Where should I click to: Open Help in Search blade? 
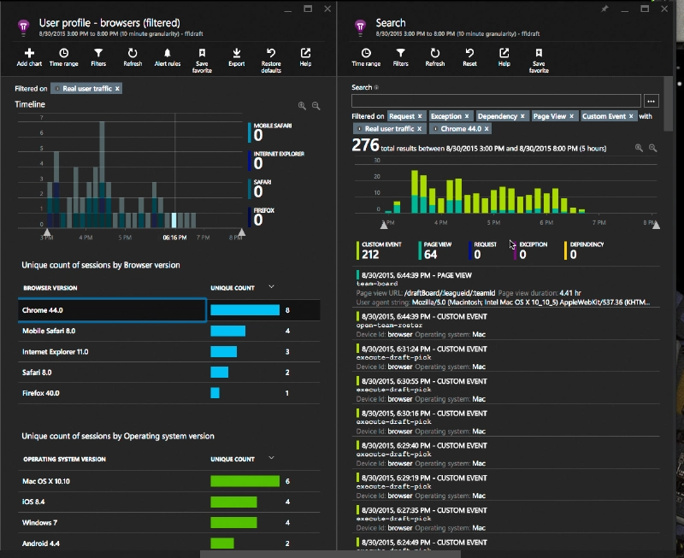click(x=504, y=57)
